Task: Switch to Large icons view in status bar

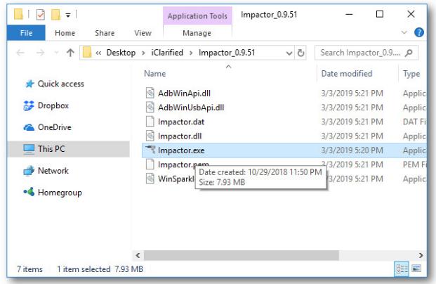Action: [416, 269]
